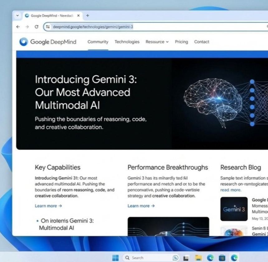The image size is (268, 262).
Task: Open Microsoft Store from the taskbar
Action: click(x=222, y=258)
